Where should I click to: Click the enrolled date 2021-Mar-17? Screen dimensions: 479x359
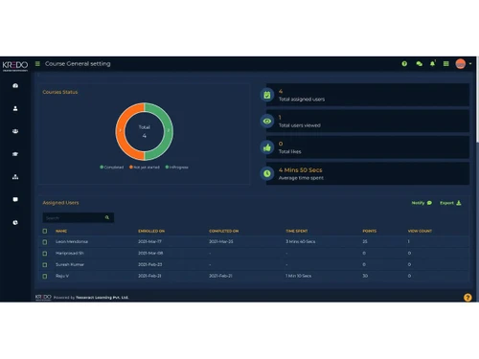(x=149, y=241)
